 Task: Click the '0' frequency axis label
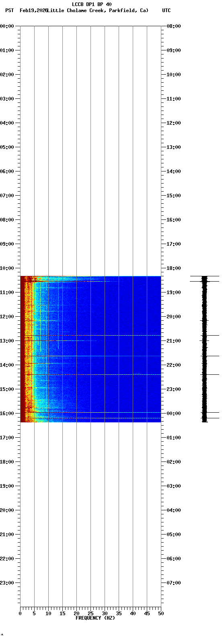click(20, 614)
